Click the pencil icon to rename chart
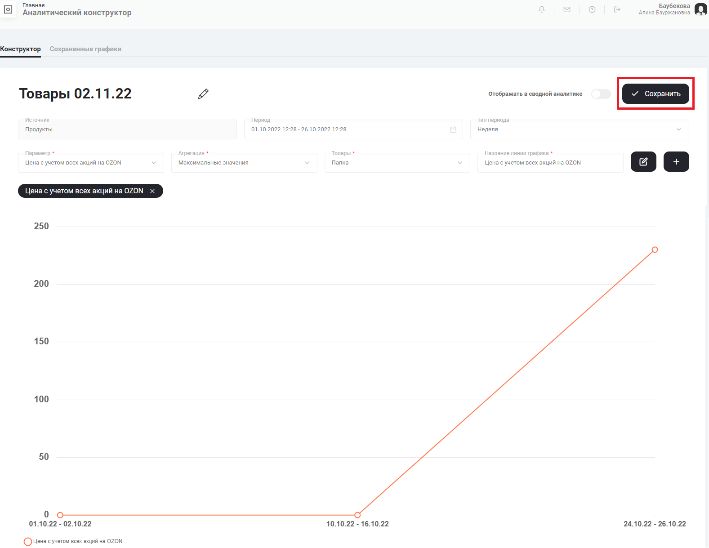Image resolution: width=709 pixels, height=548 pixels. 203,94
